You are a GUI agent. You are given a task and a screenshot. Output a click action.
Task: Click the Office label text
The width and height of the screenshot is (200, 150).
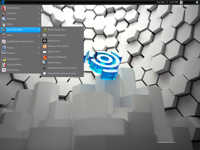tap(10, 24)
